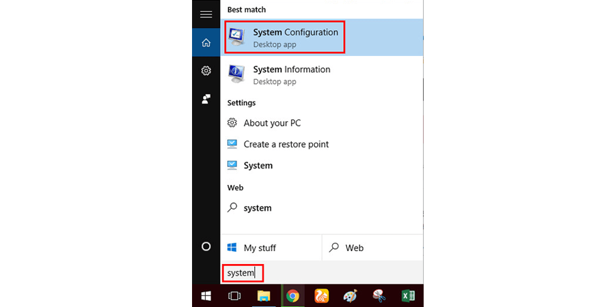Open the System Information desktop app result
The width and height of the screenshot is (615, 307).
[322, 75]
